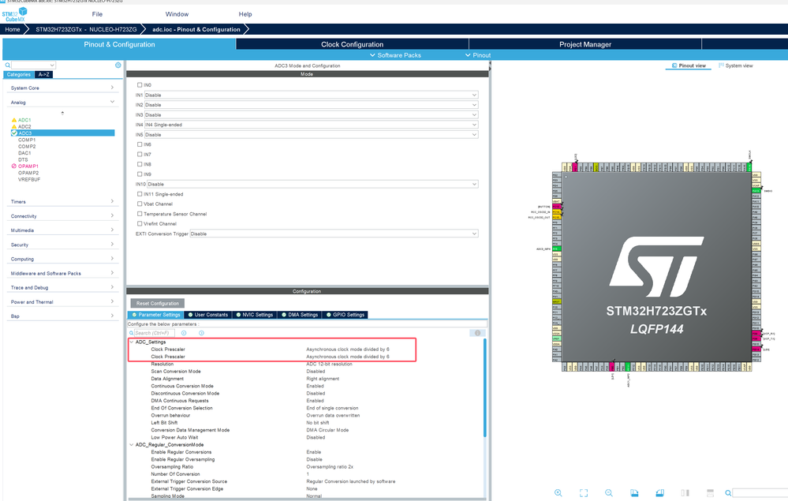Enable the IN9 checkbox

click(140, 174)
